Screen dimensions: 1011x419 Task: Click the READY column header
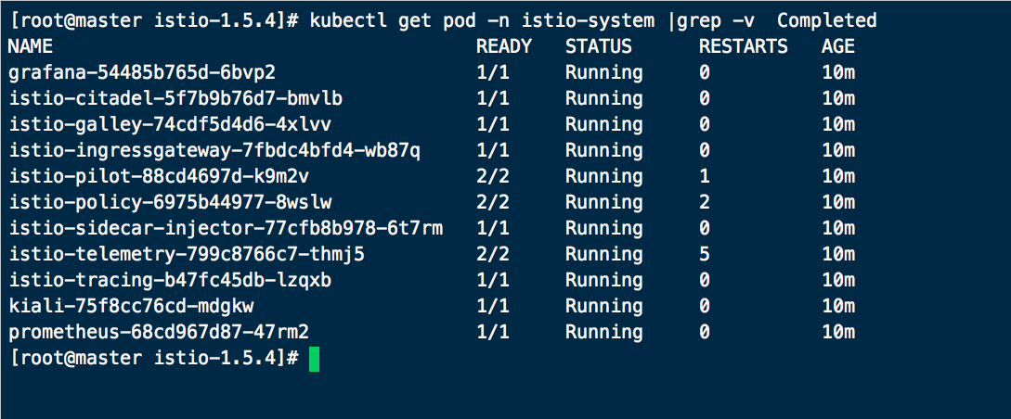[x=504, y=46]
